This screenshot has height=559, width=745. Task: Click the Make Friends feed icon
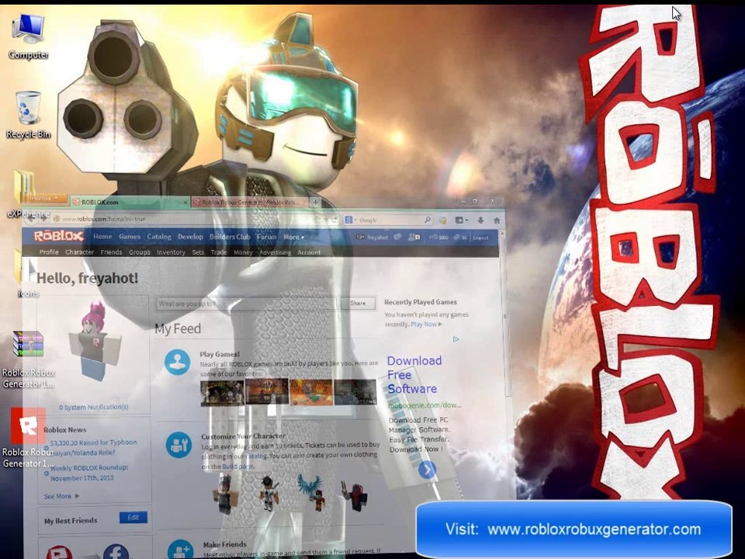pyautogui.click(x=181, y=550)
